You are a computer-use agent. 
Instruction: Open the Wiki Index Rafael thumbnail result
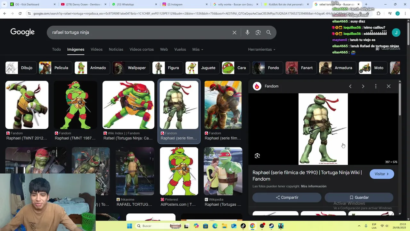[128, 105]
